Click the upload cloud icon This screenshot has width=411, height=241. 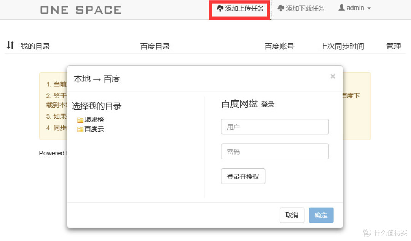coord(220,9)
